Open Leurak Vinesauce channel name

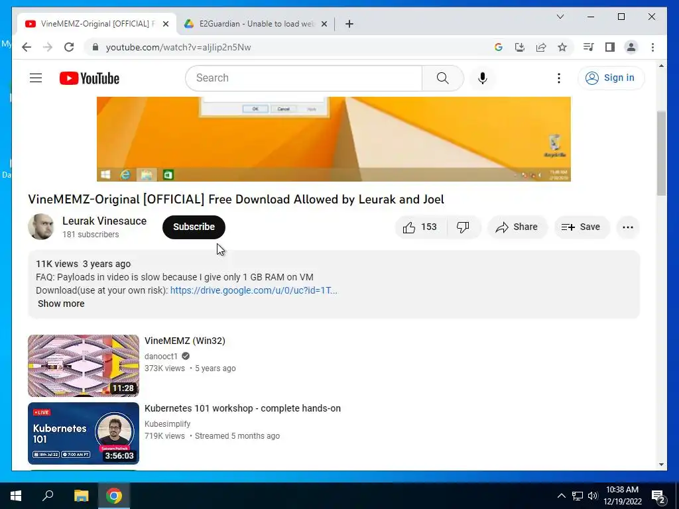[x=104, y=221]
